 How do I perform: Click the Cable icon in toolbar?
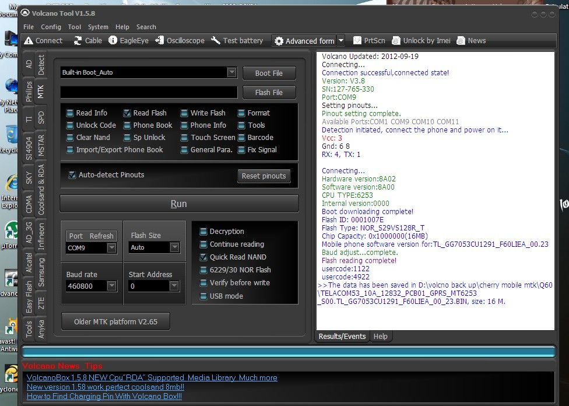(78, 41)
